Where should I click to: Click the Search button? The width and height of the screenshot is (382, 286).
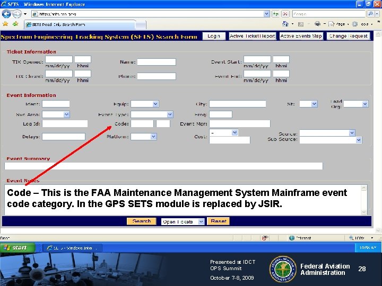[x=142, y=221]
